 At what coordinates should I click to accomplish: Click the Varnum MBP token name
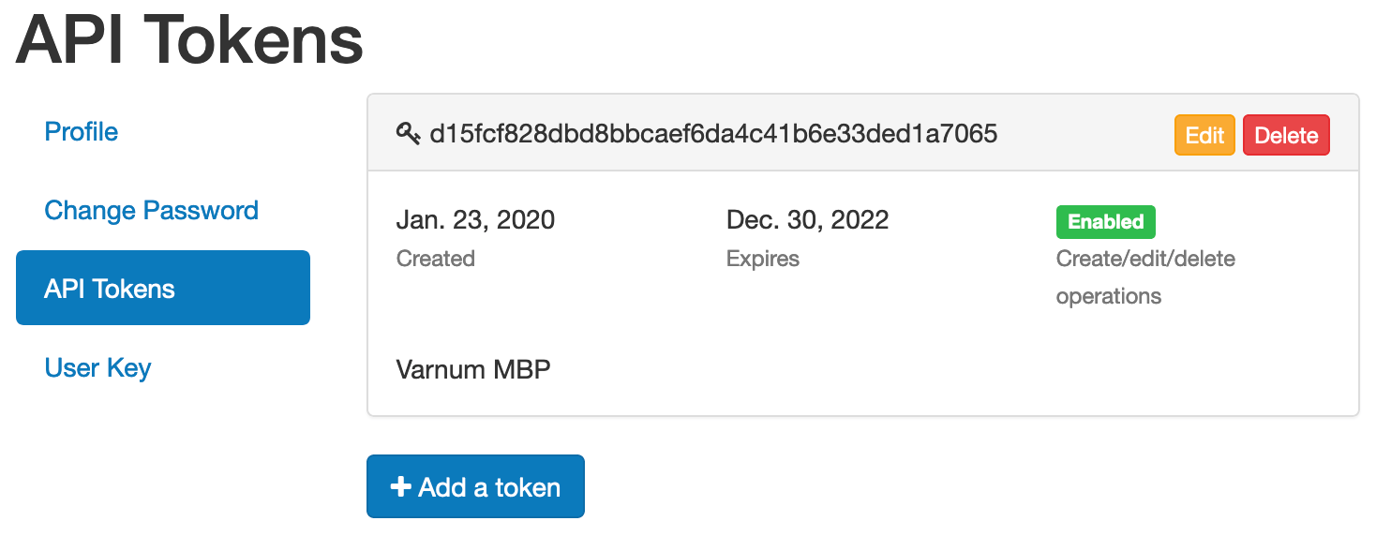tap(473, 369)
